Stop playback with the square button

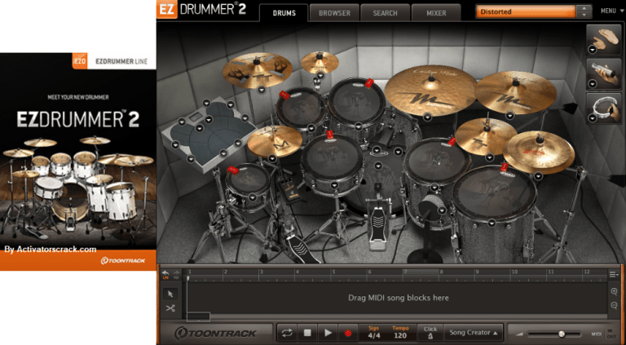coord(307,333)
